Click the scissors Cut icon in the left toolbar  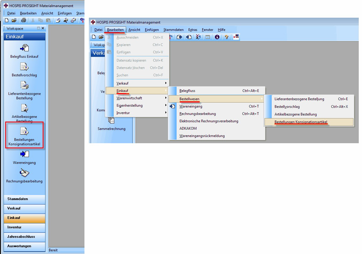pos(33,20)
